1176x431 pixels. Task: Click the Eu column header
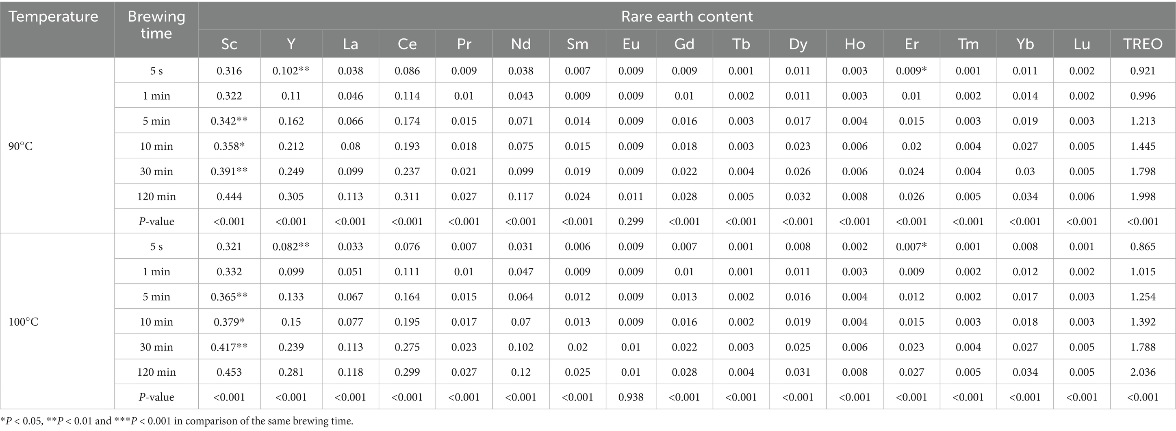[x=631, y=44]
